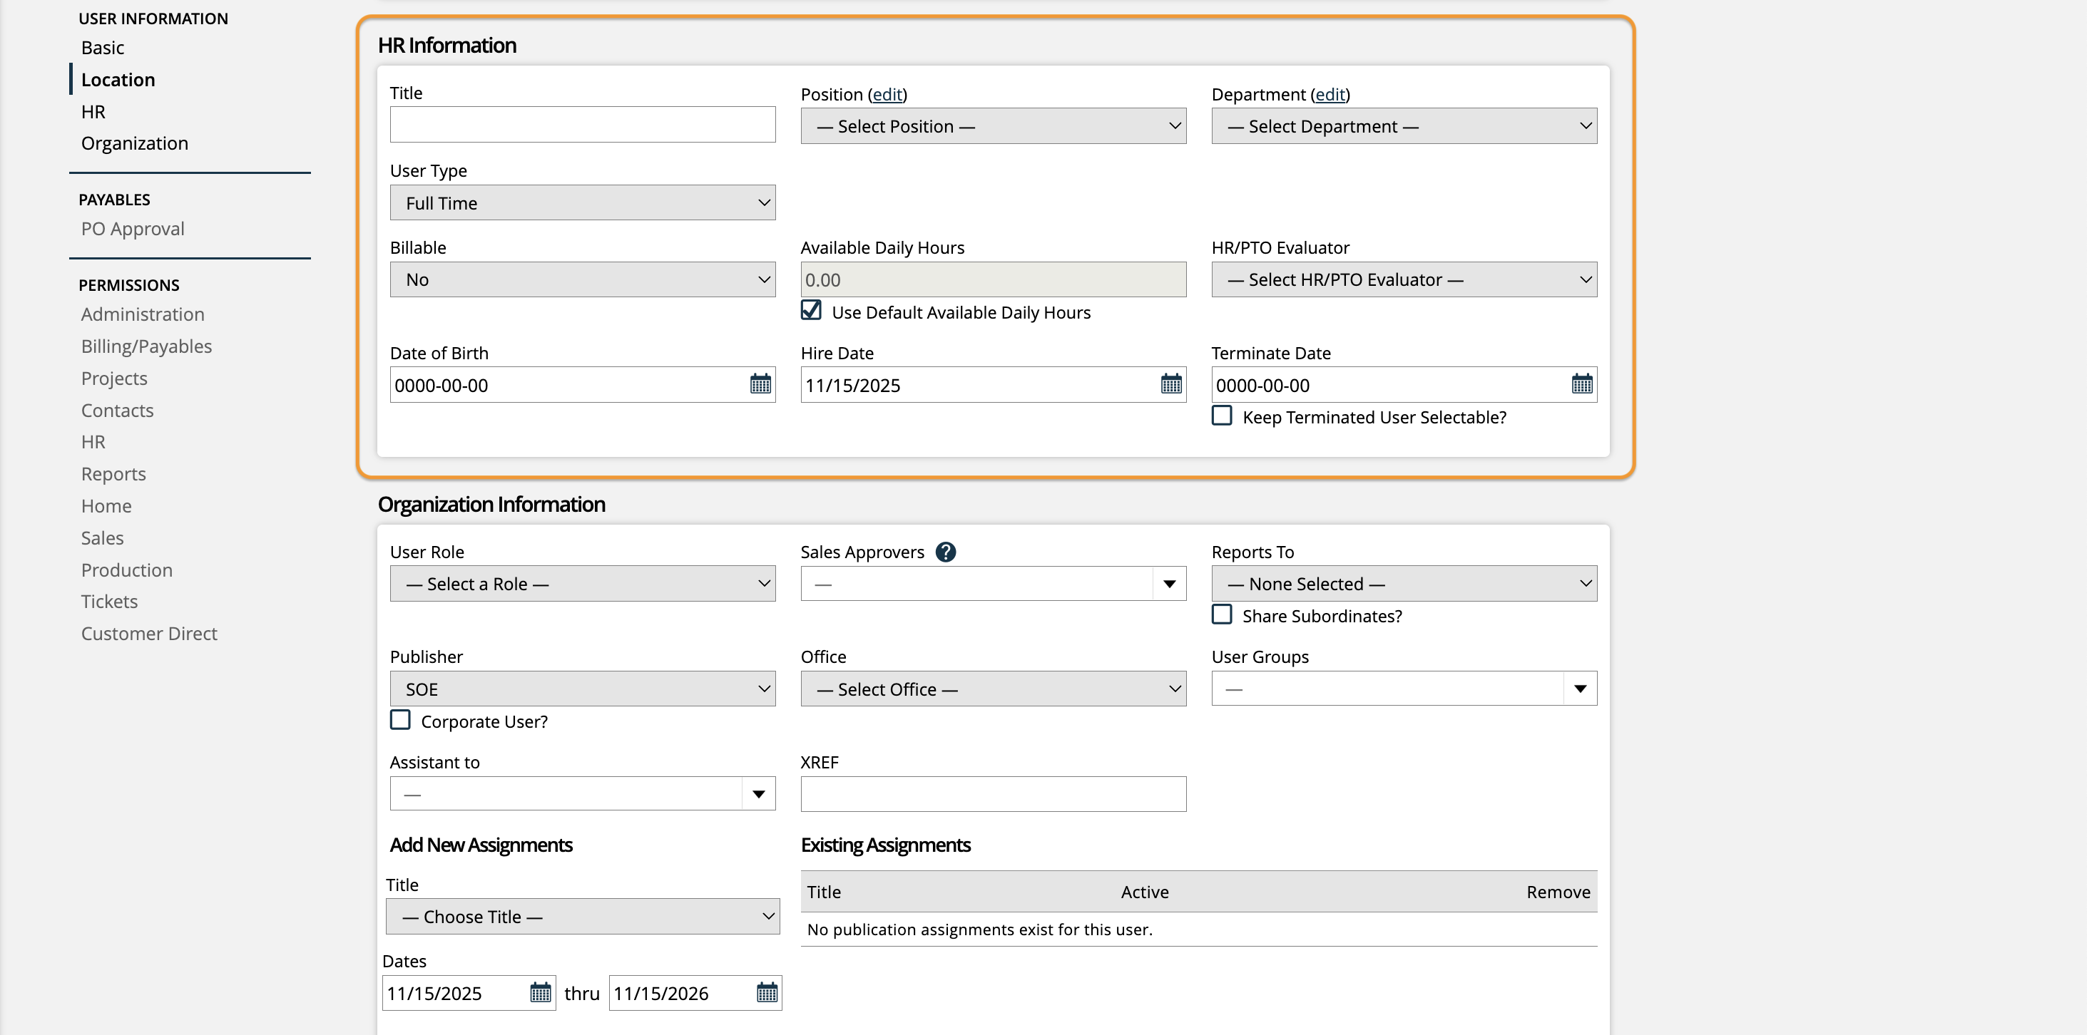Click the Sales Approvers dropdown arrow

(x=1169, y=584)
